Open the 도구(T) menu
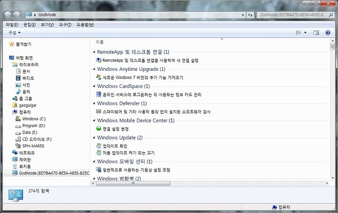The image size is (338, 213). point(65,25)
